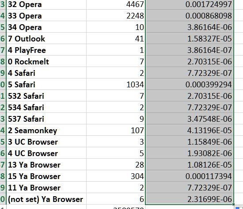Select the value 0.000868098
243x209 pixels.
click(x=190, y=15)
